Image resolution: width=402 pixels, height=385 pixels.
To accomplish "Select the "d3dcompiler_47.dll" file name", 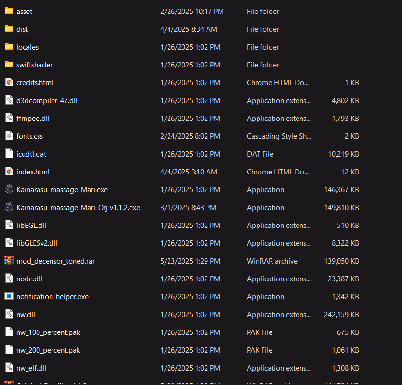I will click(x=47, y=101).
